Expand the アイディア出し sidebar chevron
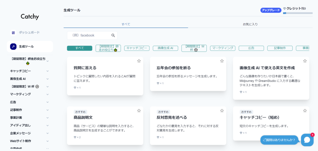The image size is (318, 151). point(48,126)
